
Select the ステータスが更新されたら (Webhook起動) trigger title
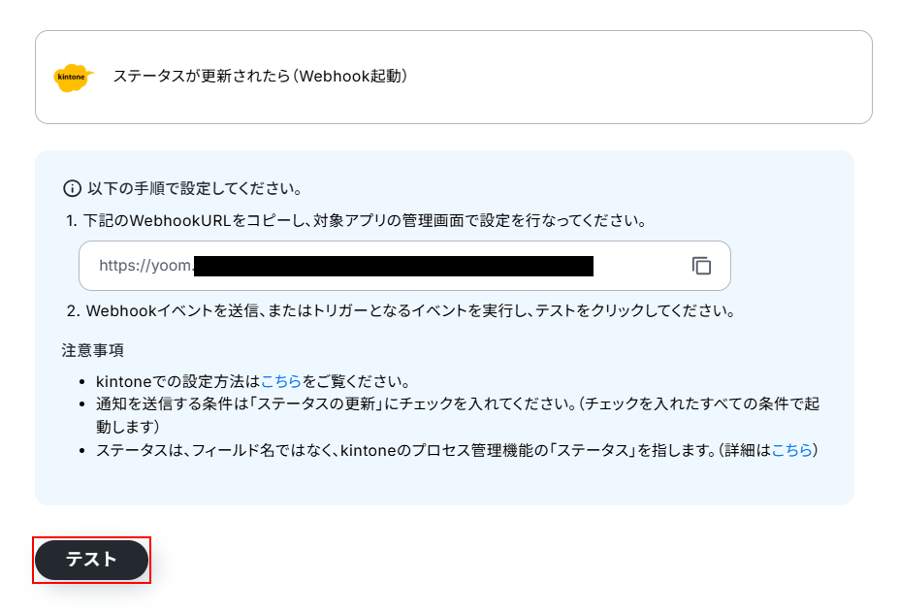pos(260,77)
